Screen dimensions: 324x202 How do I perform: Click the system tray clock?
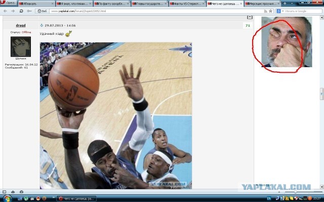point(316,198)
